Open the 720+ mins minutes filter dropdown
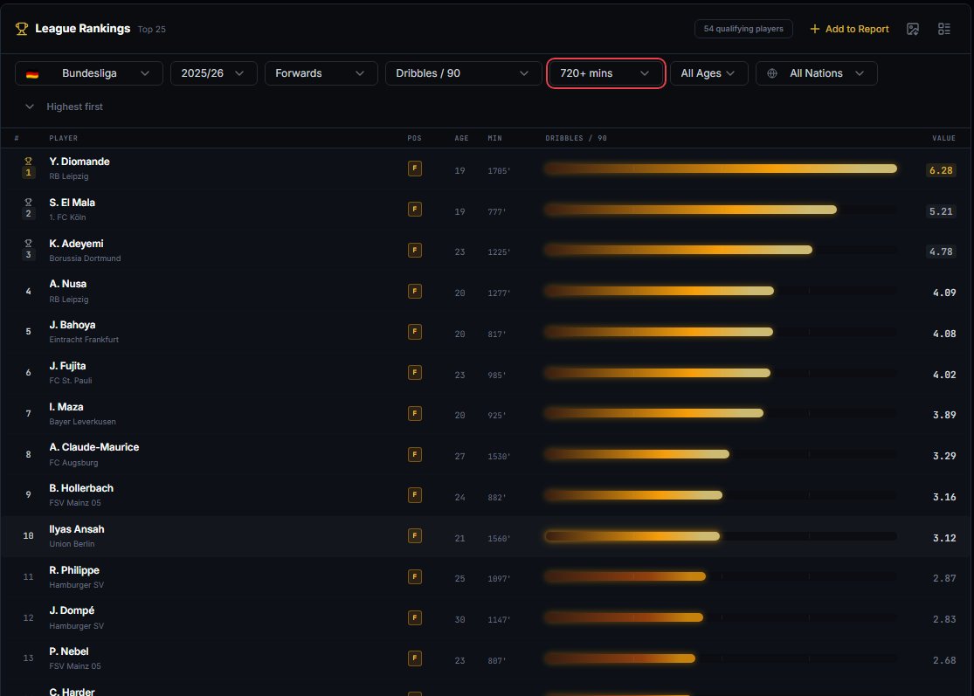This screenshot has height=696, width=974. [x=605, y=73]
